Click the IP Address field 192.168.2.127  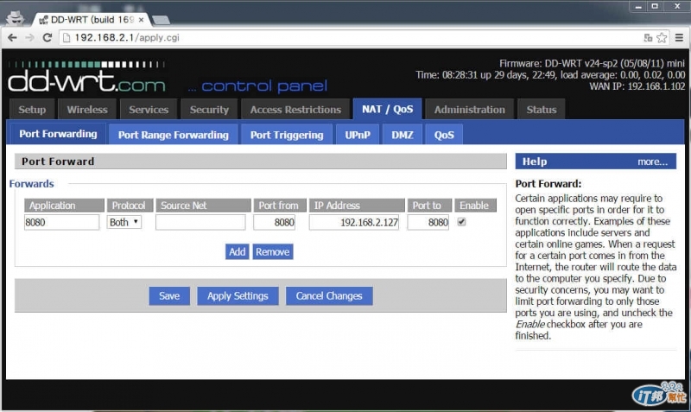pos(354,222)
